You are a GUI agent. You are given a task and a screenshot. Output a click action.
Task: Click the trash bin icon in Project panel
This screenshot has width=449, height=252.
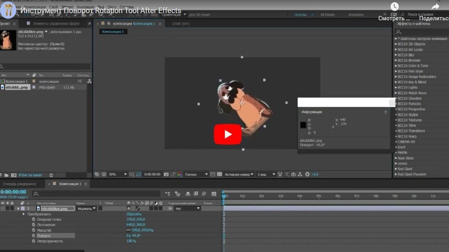(x=51, y=175)
